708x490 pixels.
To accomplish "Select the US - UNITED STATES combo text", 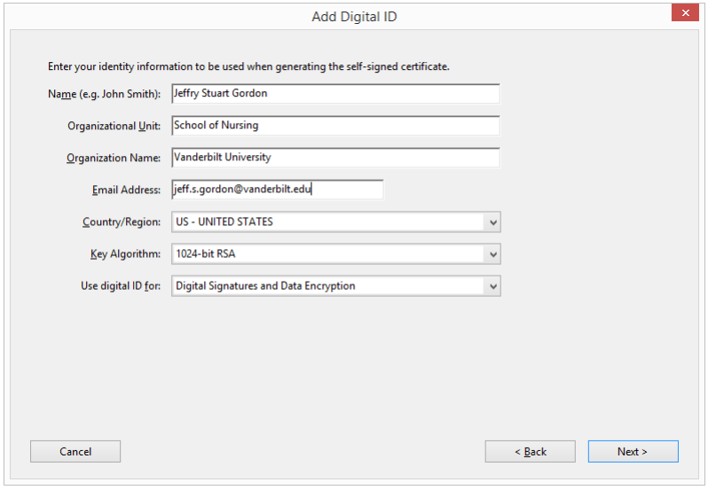I will tap(224, 222).
